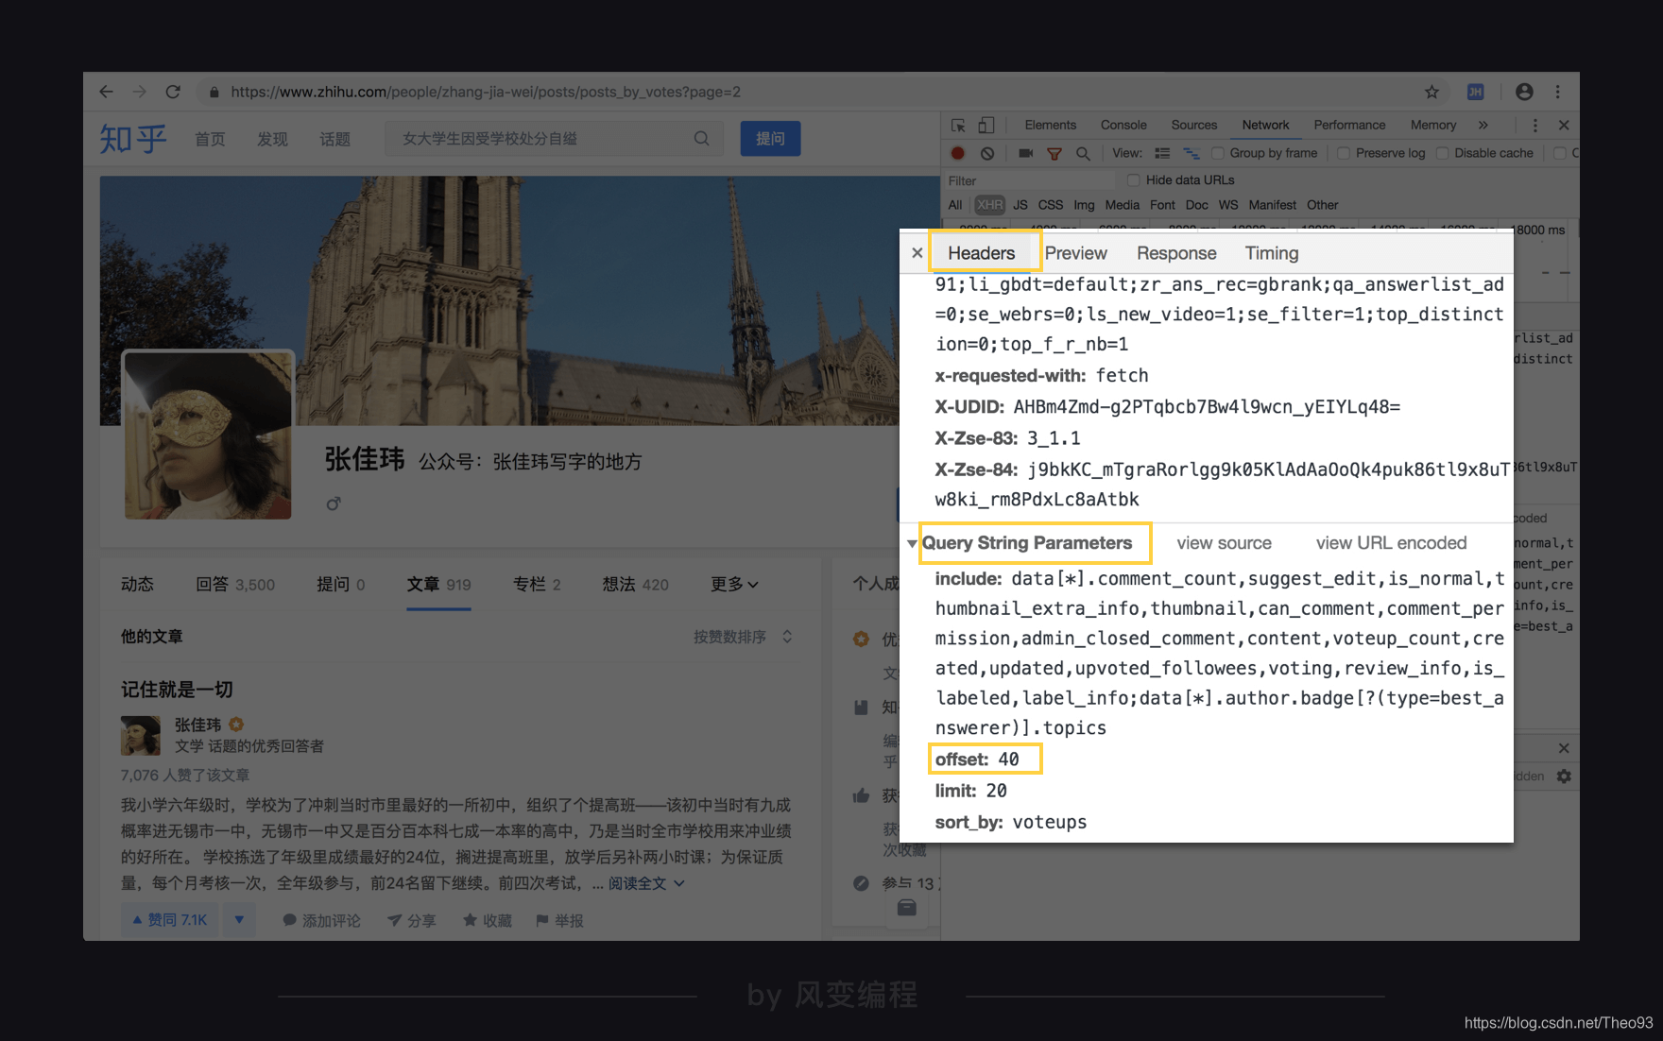Screen dimensions: 1663x1041
Task: Click view URL encoded link
Action: point(1391,543)
